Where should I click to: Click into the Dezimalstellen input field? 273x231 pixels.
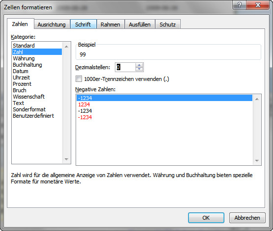pyautogui.click(x=125, y=67)
